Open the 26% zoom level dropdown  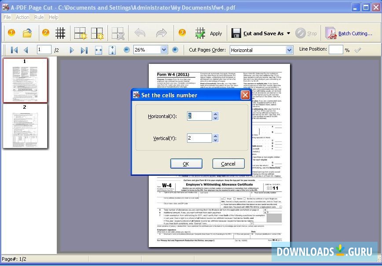(164, 50)
